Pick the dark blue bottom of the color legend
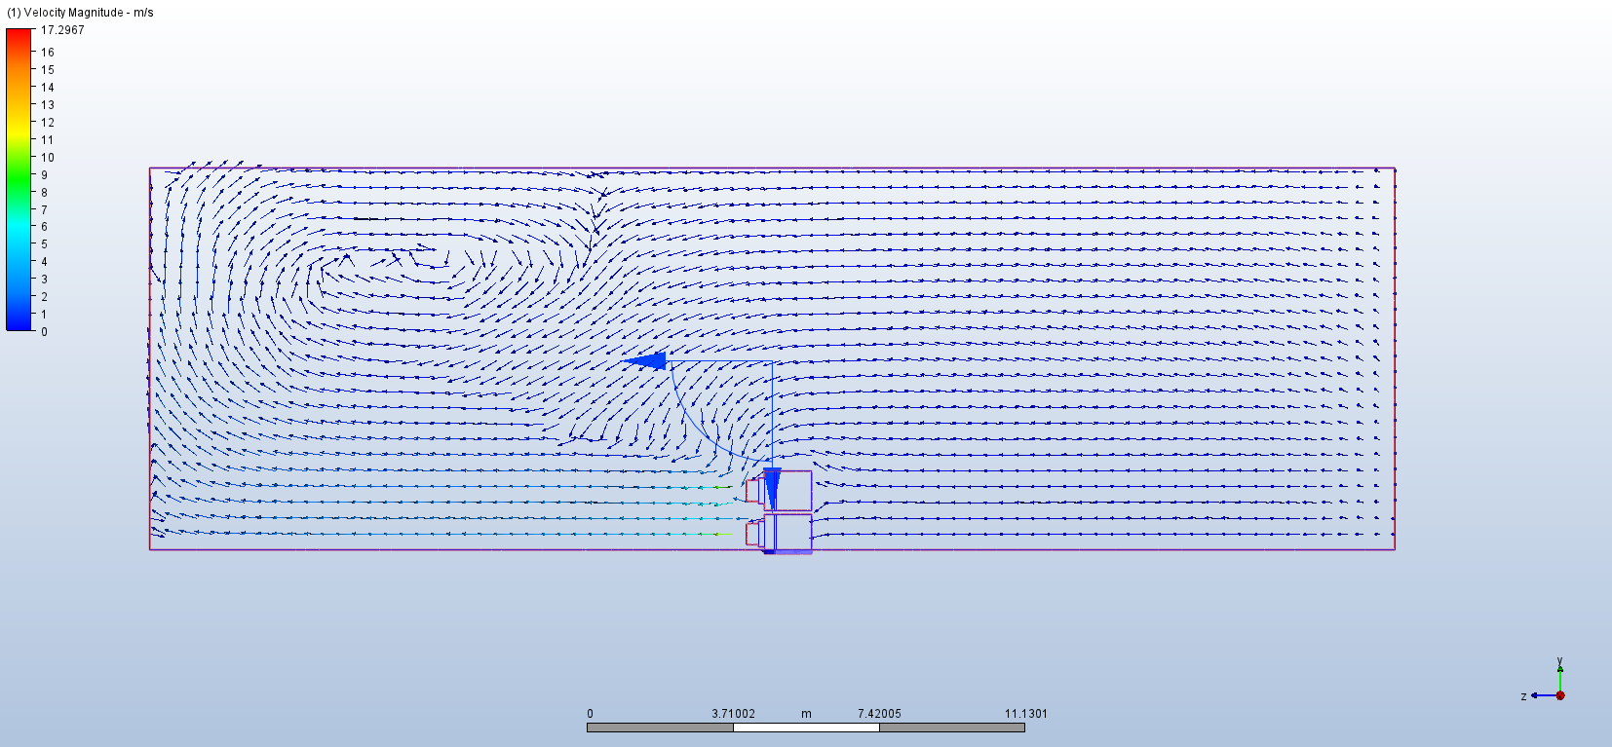The width and height of the screenshot is (1612, 747). (19, 321)
